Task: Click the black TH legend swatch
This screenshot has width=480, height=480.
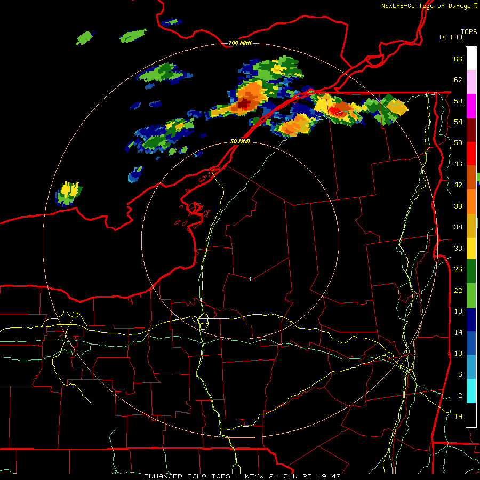Action: [471, 415]
